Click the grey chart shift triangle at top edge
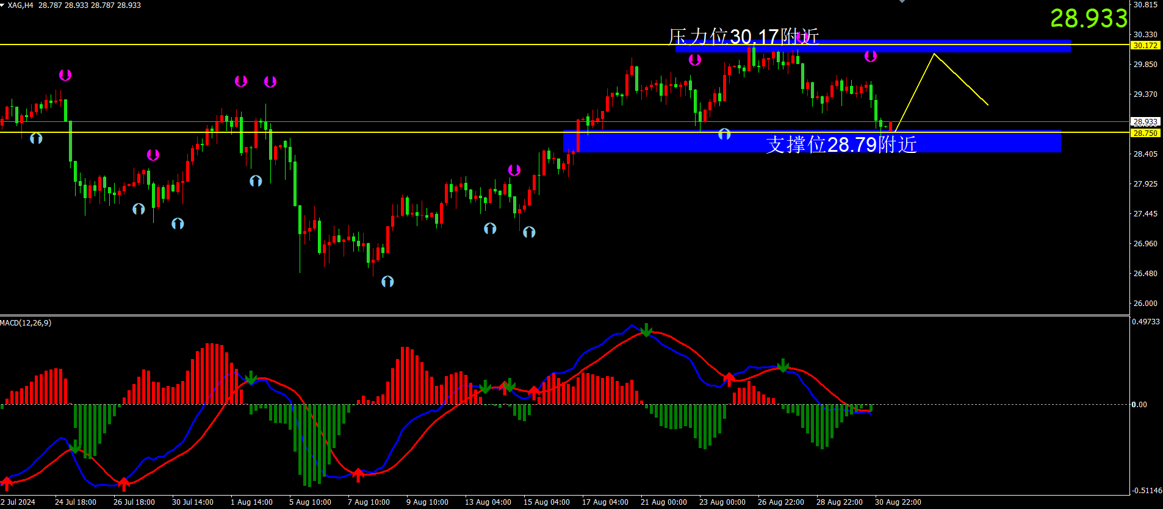1163x509 pixels. click(x=902, y=2)
